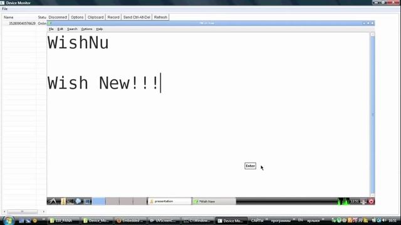
Task: Click the remote network status tray icon
Action: point(363,201)
